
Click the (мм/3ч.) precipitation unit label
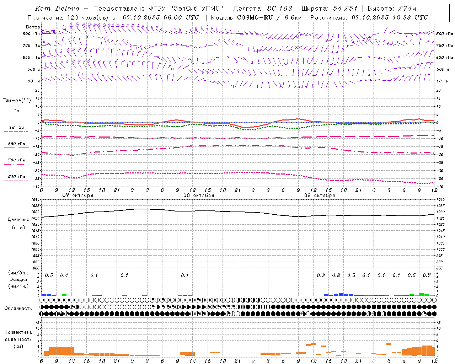pyautogui.click(x=18, y=273)
